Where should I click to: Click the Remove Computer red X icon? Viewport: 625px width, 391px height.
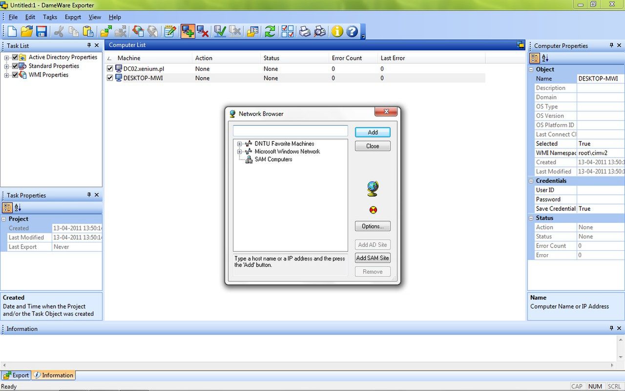[203, 31]
